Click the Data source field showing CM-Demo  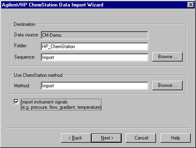(x=95, y=35)
